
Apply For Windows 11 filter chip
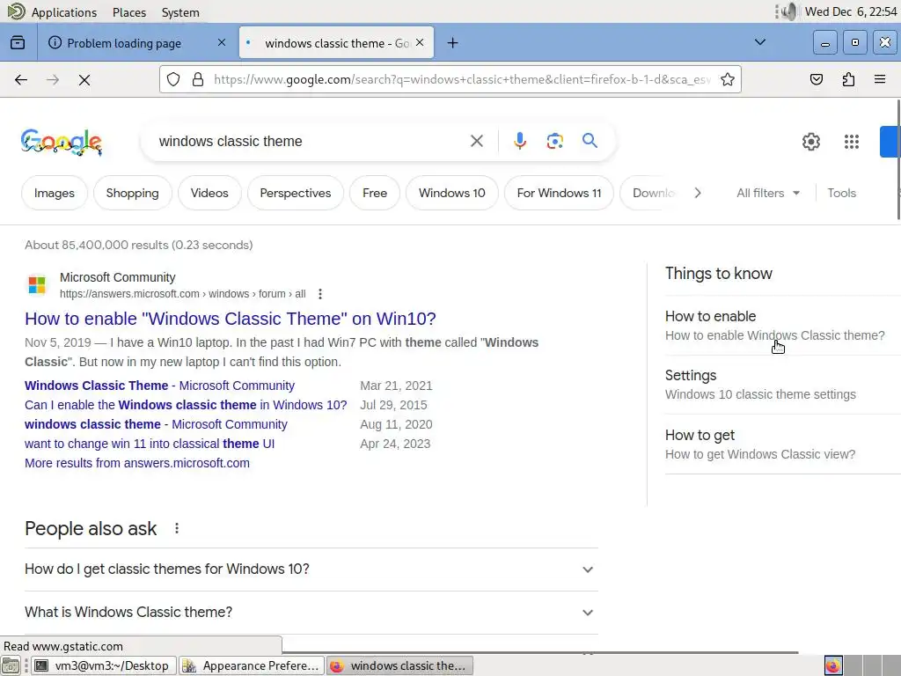559,193
